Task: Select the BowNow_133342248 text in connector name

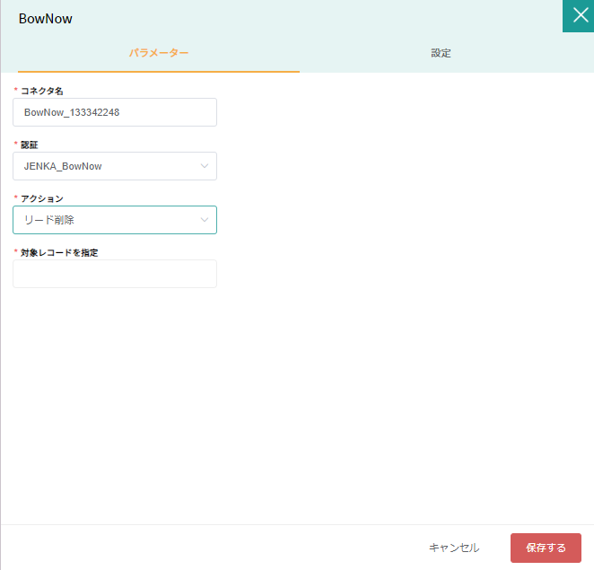Action: tap(72, 112)
